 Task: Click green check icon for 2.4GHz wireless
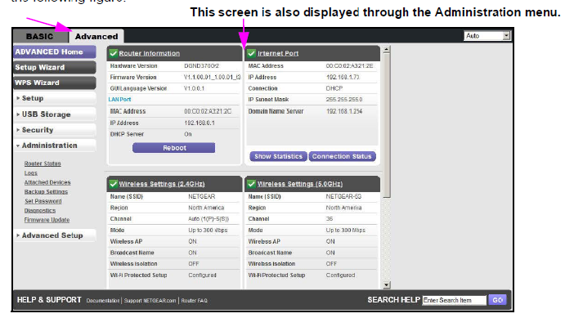113,184
